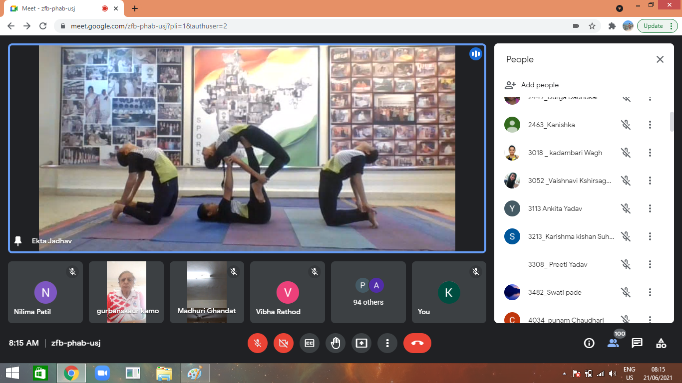Open the Present now screen share icon

click(x=361, y=343)
